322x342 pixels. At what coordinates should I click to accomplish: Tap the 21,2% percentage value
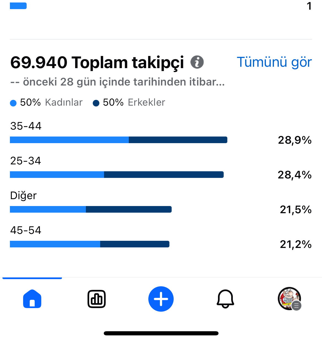pos(296,244)
